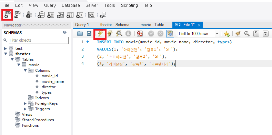
Task: Select the movie_id column
Action: [x=50, y=76]
